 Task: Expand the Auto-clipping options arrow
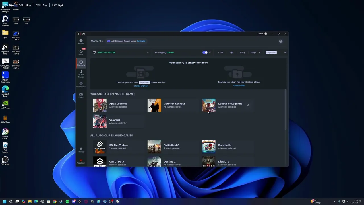210,52
